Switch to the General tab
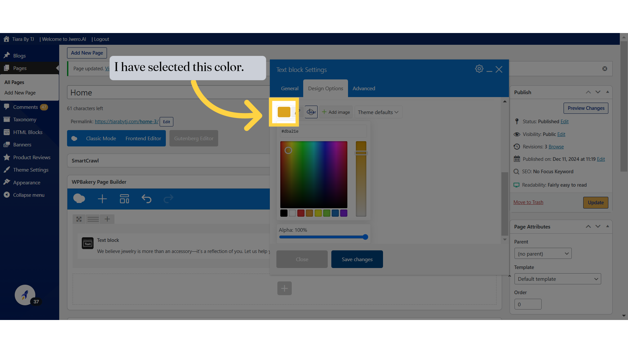This screenshot has width=628, height=353. coord(289,88)
